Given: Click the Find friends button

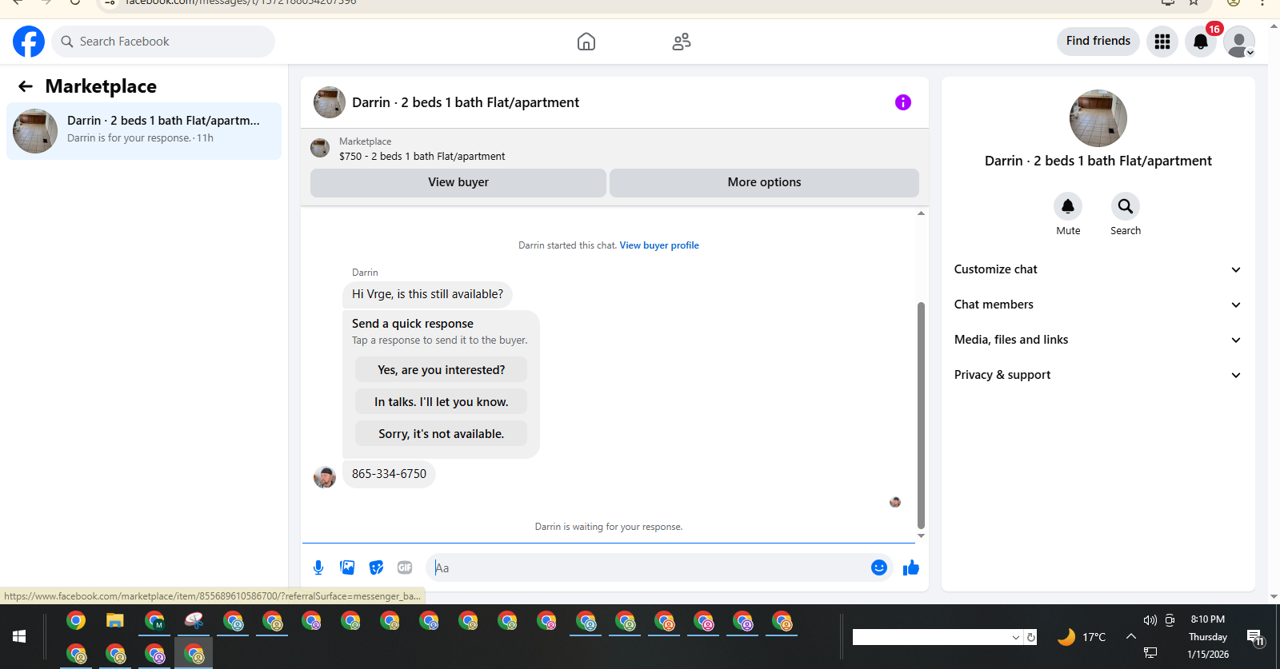Looking at the screenshot, I should pyautogui.click(x=1098, y=41).
